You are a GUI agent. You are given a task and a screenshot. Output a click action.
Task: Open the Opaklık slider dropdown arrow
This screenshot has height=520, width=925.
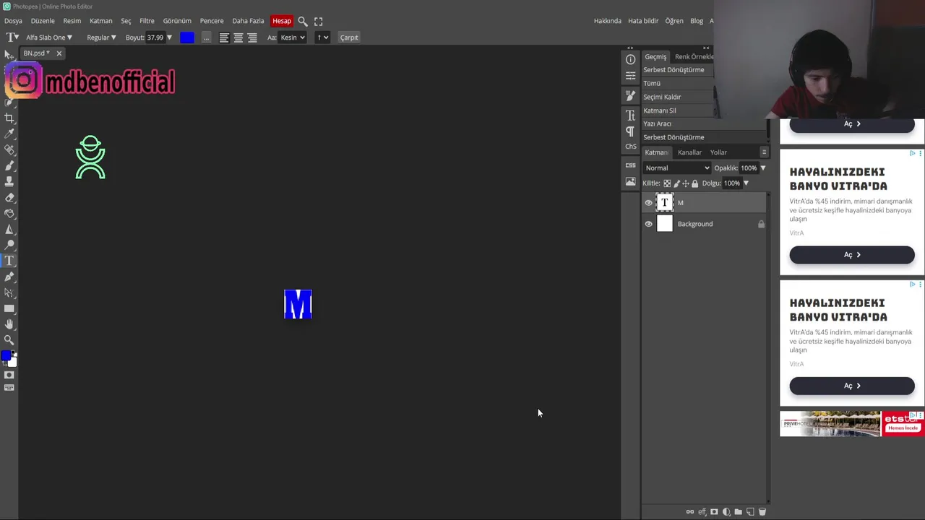[762, 168]
